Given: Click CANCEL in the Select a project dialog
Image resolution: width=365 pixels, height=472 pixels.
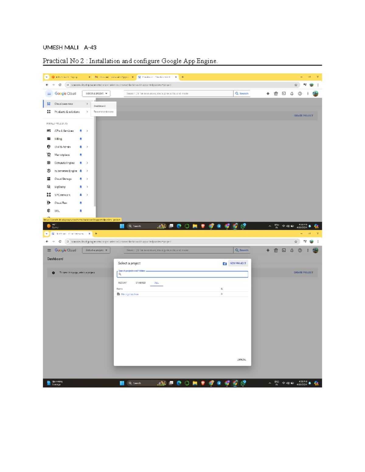Looking at the screenshot, I should 242,360.
